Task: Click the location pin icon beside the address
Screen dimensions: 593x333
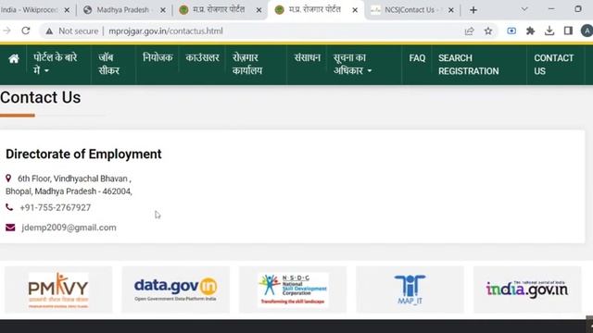Action: point(8,178)
